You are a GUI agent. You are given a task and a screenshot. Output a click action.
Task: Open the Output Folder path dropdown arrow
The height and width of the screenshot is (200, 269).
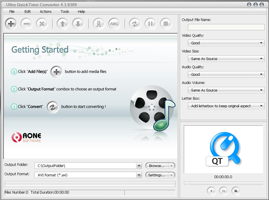(x=139, y=166)
